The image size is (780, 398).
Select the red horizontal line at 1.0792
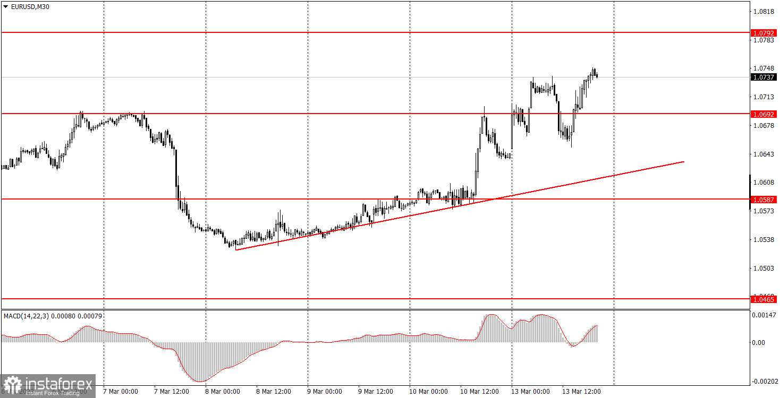[x=375, y=32]
